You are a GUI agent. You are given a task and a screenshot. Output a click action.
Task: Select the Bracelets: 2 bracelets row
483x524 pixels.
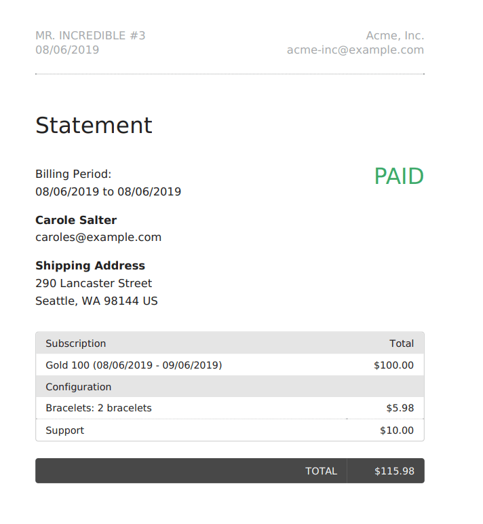230,408
